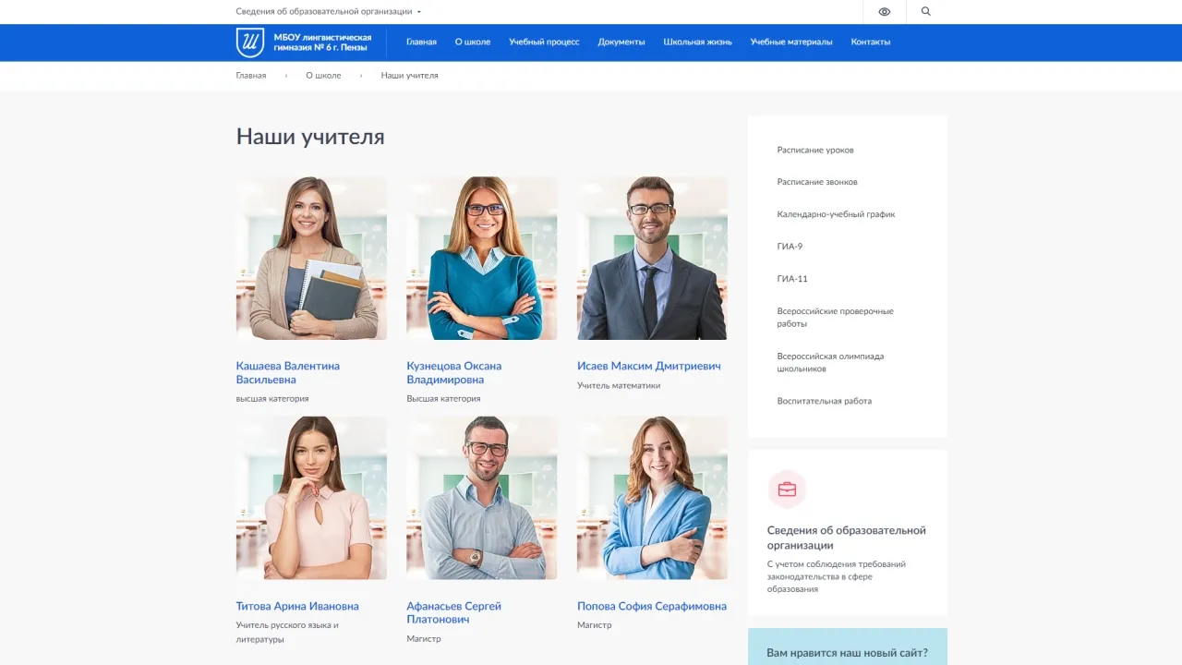
Task: Go to 'Всероссийские проверочные работы'
Action: (836, 318)
